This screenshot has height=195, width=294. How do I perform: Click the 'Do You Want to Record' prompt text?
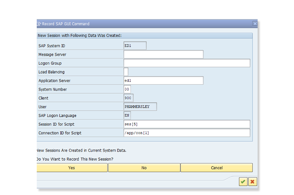[x=75, y=159]
